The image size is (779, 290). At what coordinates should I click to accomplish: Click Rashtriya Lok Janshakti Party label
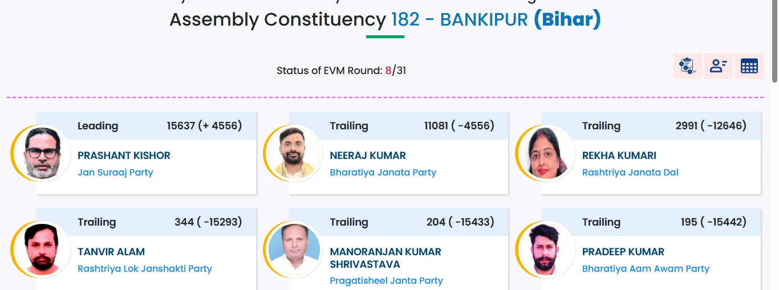[145, 268]
